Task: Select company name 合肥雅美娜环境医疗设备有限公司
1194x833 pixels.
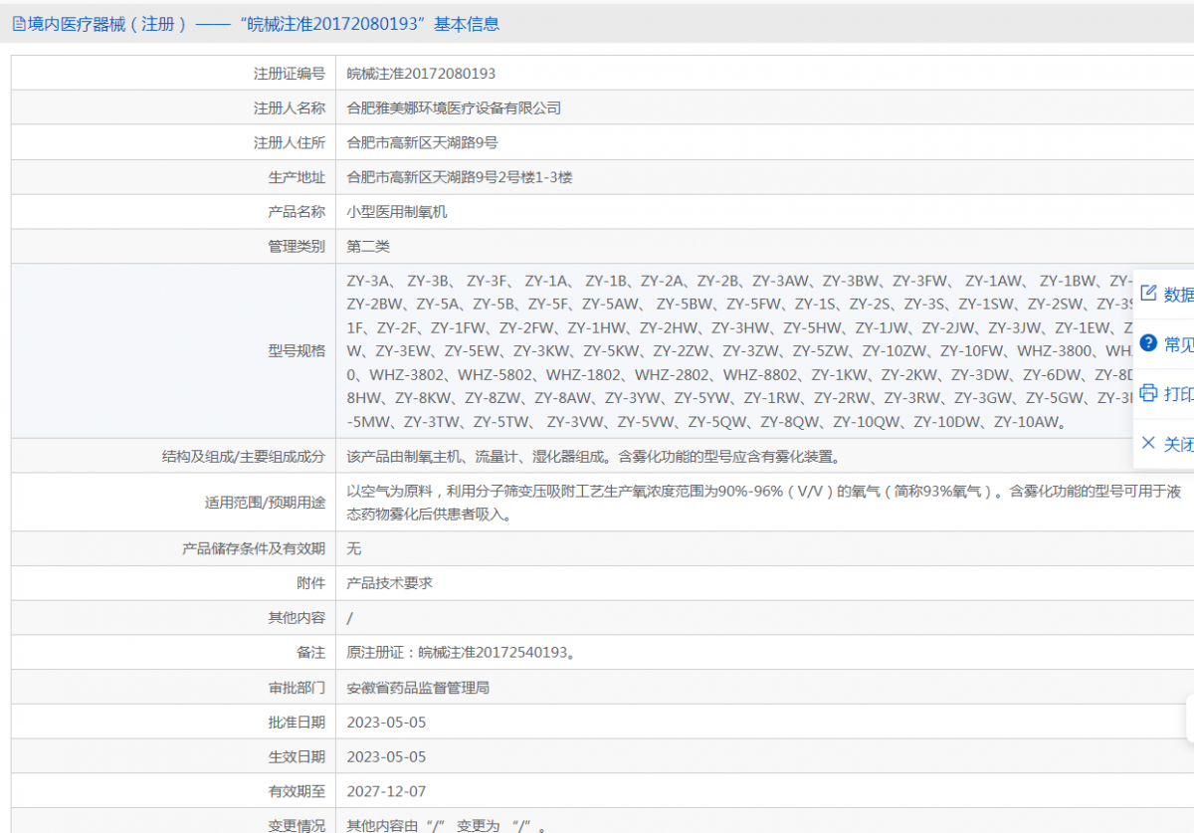Action: coord(454,107)
